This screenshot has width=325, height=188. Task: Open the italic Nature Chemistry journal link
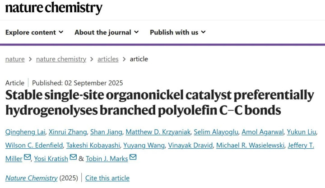point(31,178)
